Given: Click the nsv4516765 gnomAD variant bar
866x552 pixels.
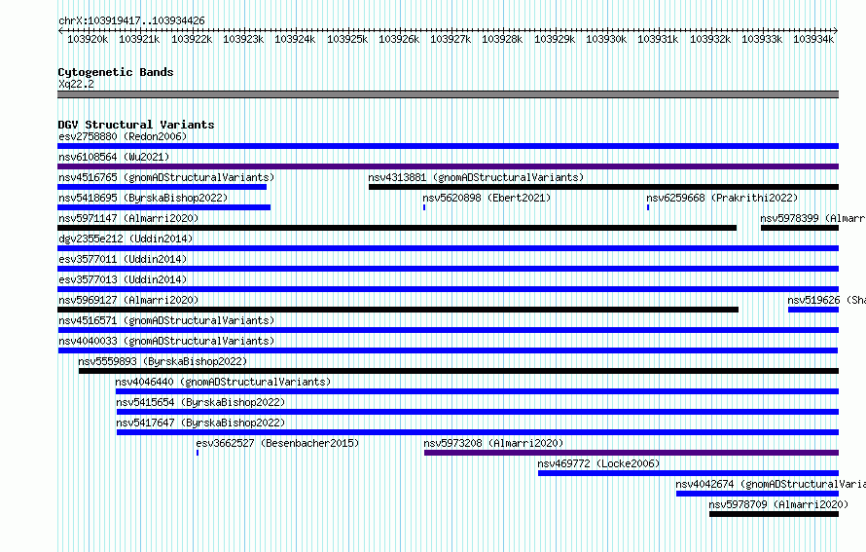Looking at the screenshot, I should (162, 187).
